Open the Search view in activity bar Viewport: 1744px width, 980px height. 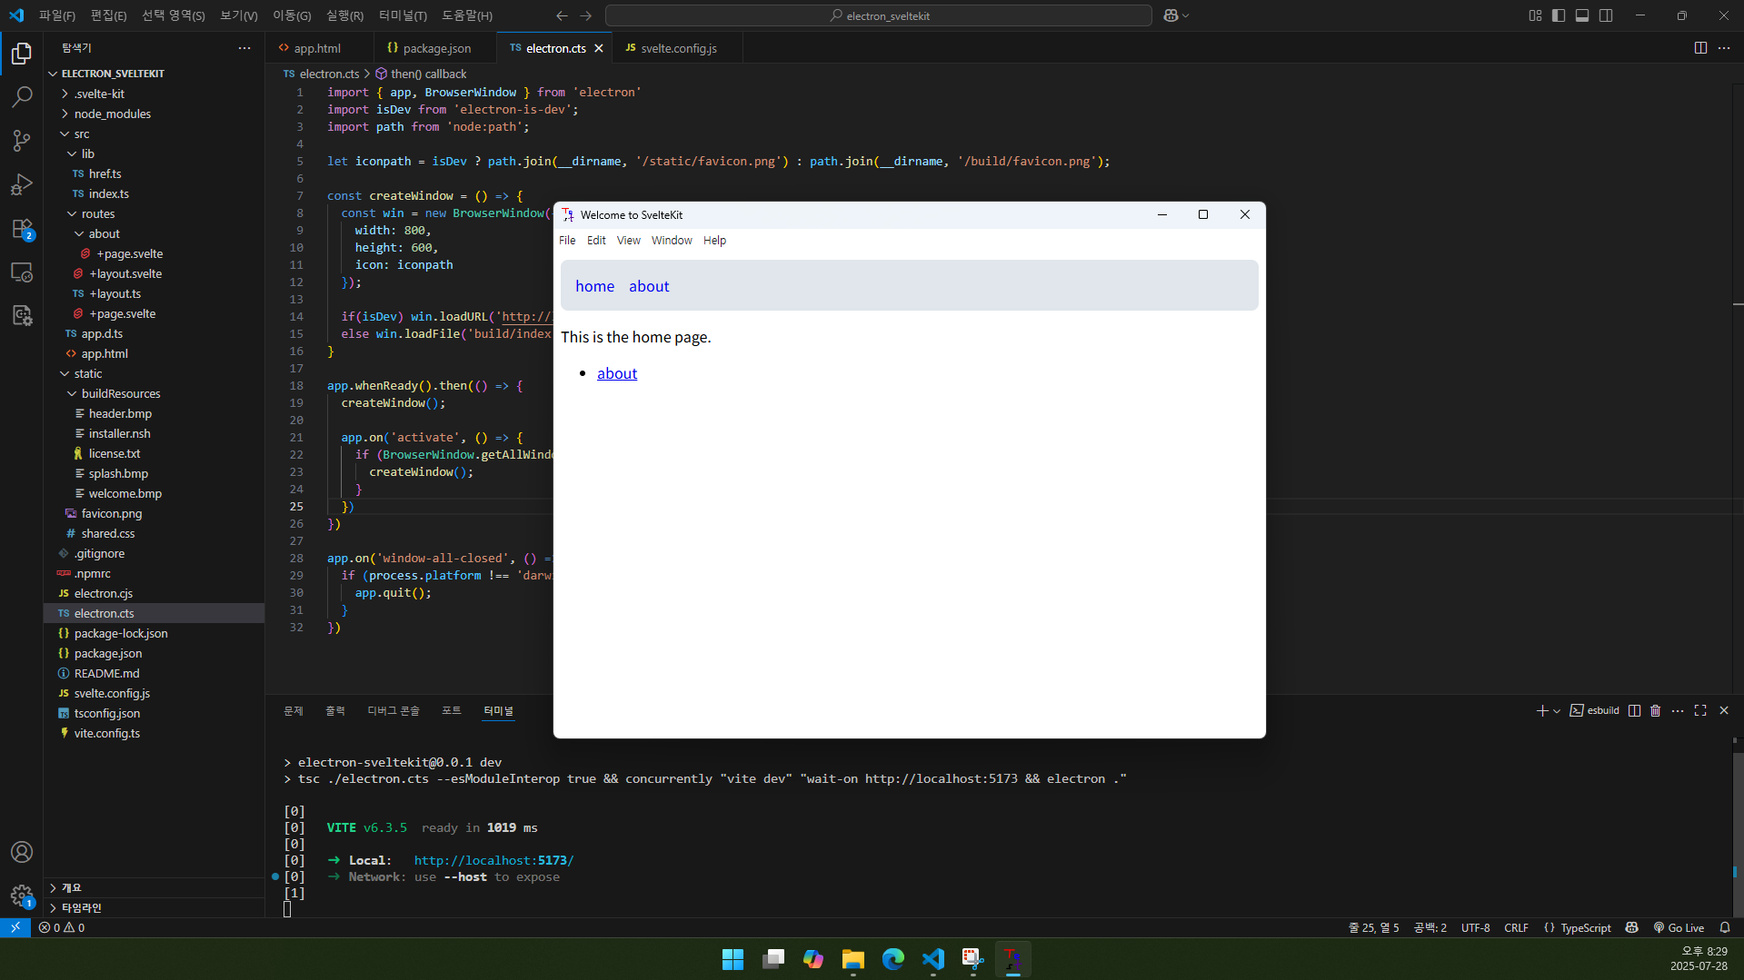click(x=22, y=96)
